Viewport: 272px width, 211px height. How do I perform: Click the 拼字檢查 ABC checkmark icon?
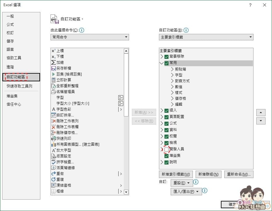pos(54,162)
